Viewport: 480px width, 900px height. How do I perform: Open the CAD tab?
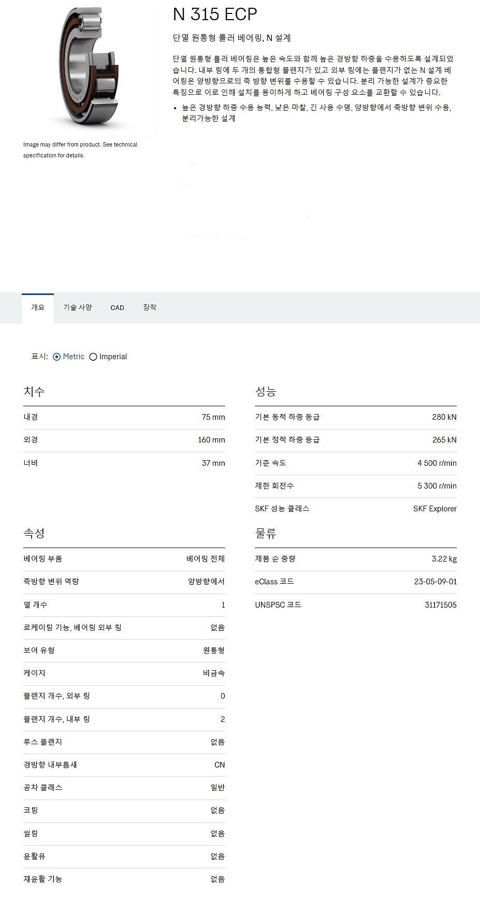118,307
